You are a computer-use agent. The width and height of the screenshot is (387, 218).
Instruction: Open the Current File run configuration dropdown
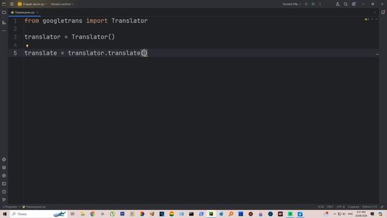point(291,4)
